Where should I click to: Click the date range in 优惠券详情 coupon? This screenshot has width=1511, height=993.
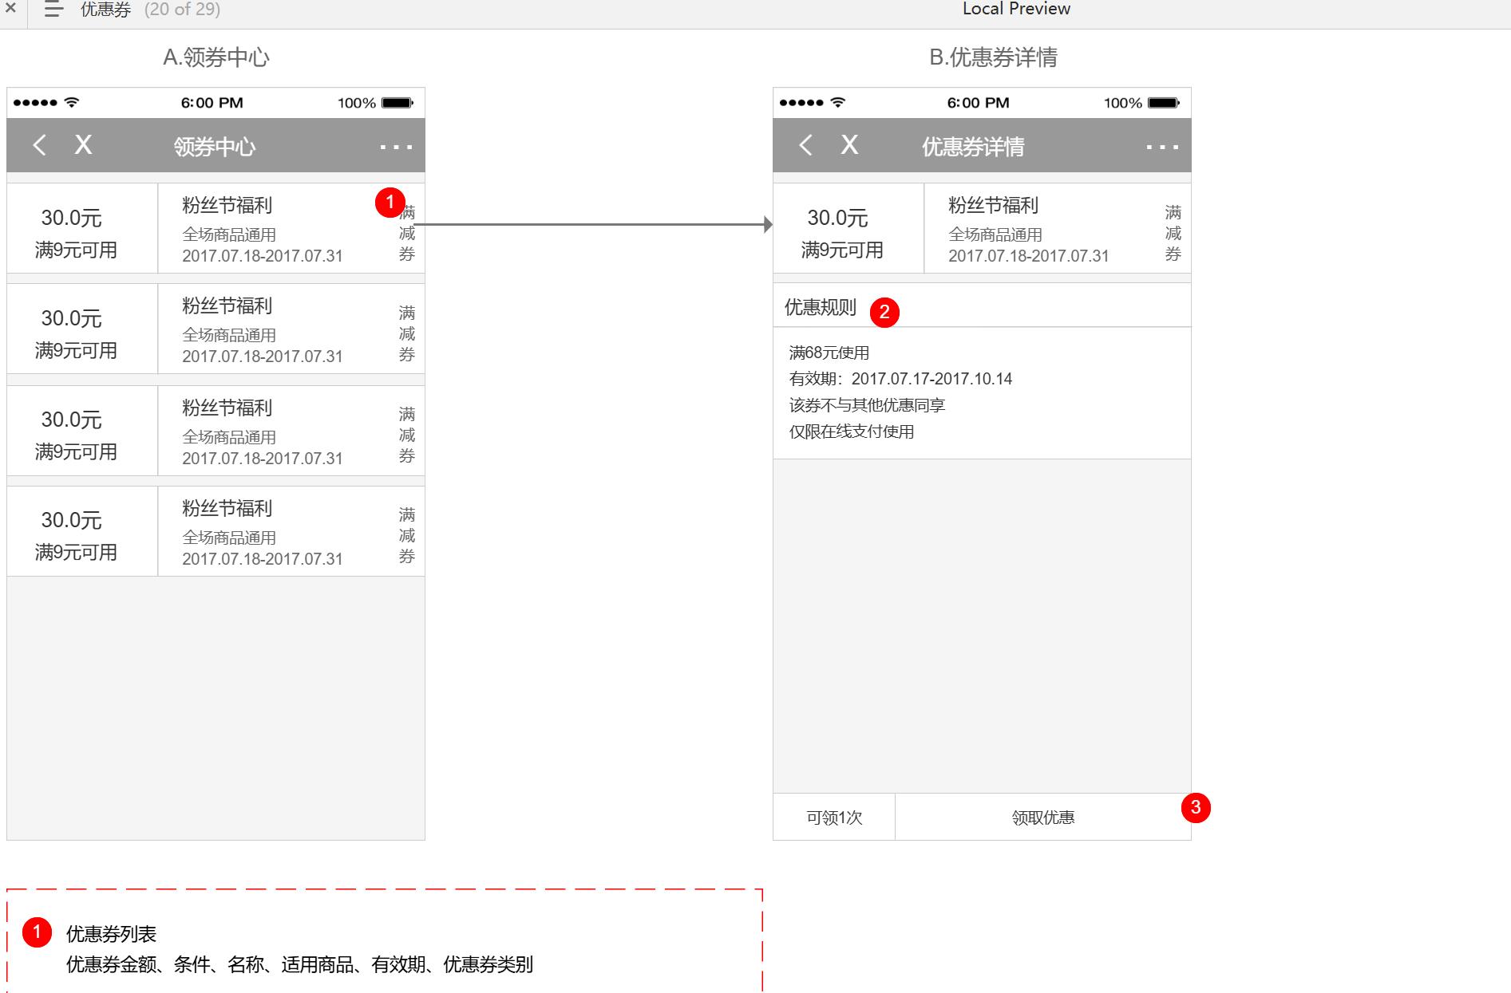click(1028, 256)
